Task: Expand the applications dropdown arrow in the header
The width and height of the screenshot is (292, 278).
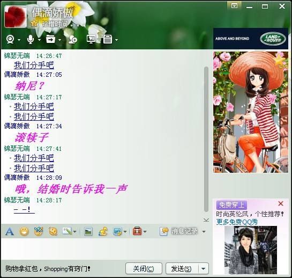Action: (117, 40)
